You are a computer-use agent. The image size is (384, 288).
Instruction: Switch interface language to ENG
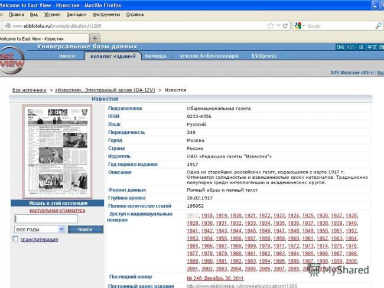coord(340,47)
